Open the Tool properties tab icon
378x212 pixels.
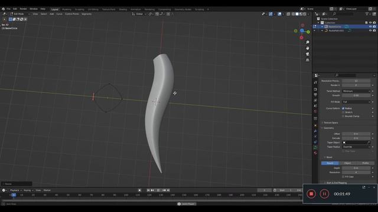coord(315,82)
